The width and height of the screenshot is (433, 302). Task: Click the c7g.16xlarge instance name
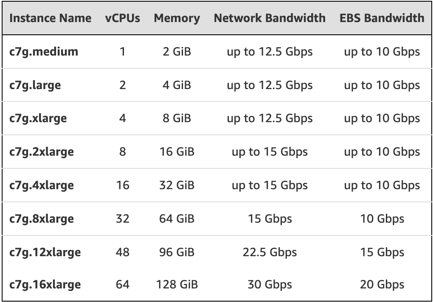(x=45, y=284)
